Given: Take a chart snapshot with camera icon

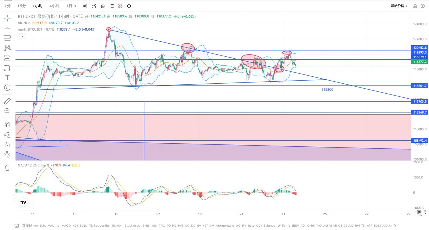Looking at the screenshot, I should point(415,6).
